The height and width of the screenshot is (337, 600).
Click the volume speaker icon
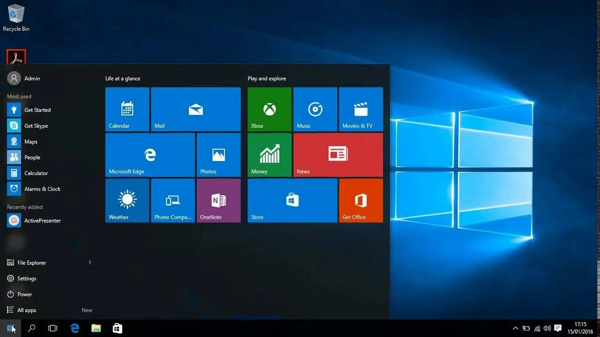pos(547,328)
